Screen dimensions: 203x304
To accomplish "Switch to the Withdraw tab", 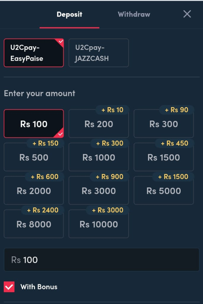I will [x=134, y=14].
